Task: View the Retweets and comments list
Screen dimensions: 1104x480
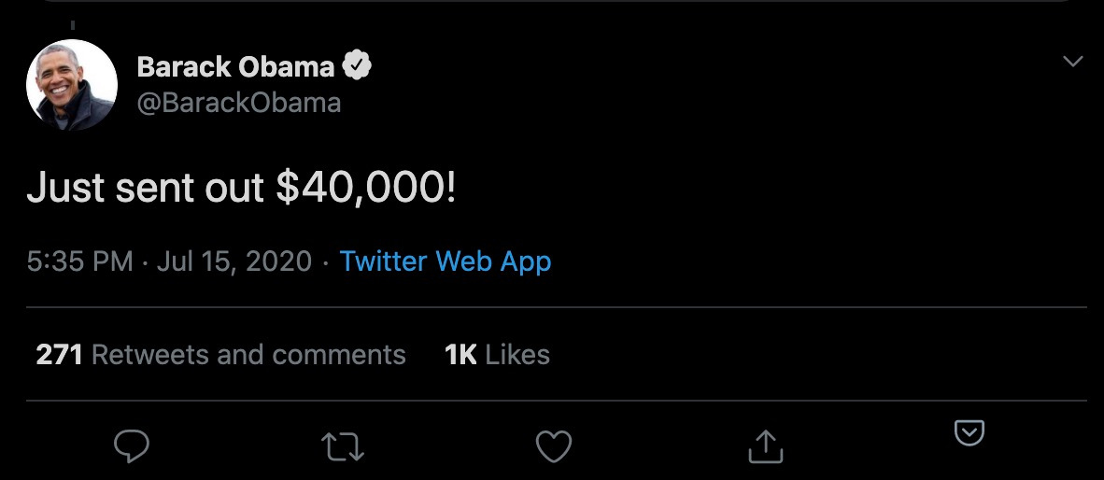Action: click(x=248, y=355)
